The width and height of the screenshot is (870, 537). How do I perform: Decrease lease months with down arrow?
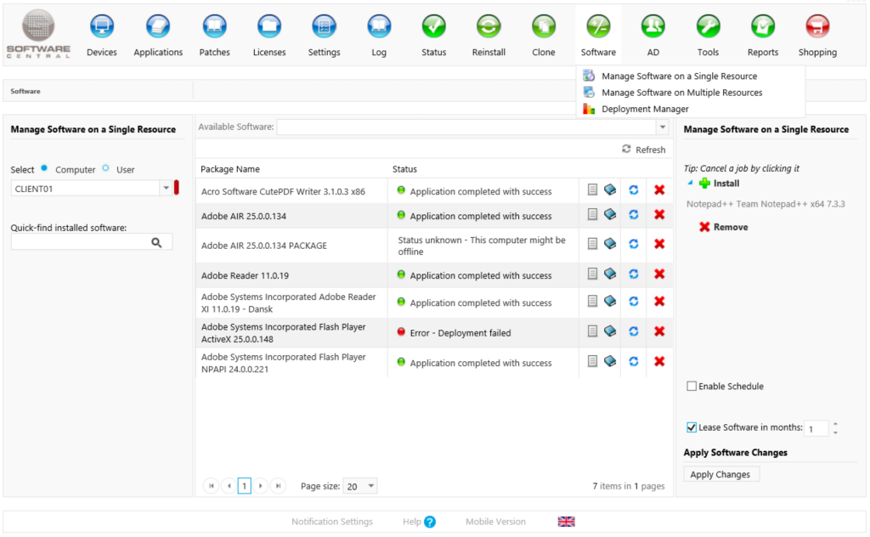tap(836, 432)
